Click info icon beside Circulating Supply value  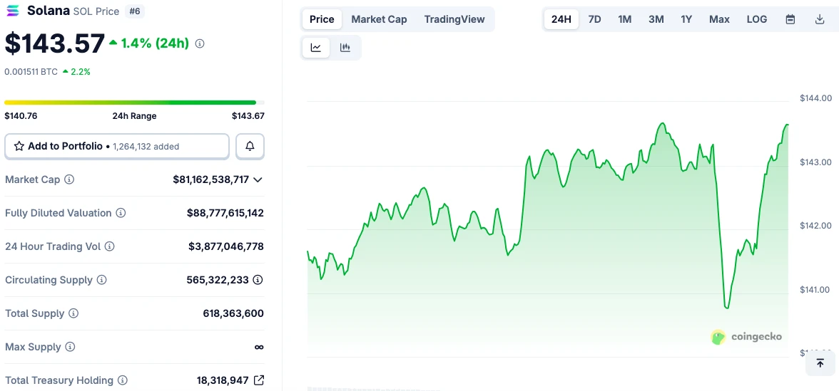[x=258, y=280]
